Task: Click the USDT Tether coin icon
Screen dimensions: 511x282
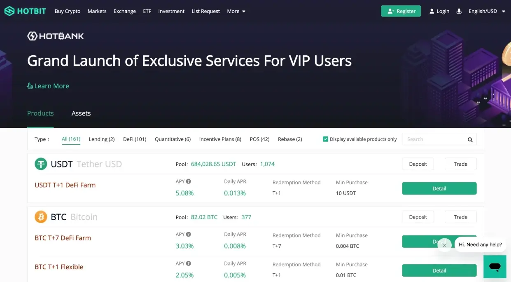Action: pyautogui.click(x=41, y=164)
